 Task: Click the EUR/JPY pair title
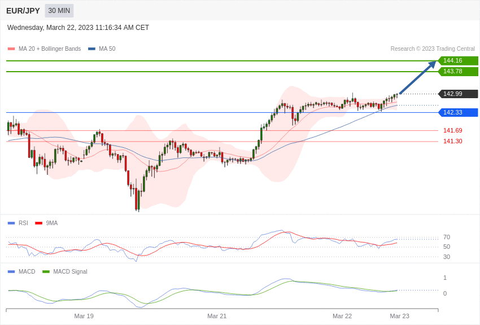click(23, 11)
